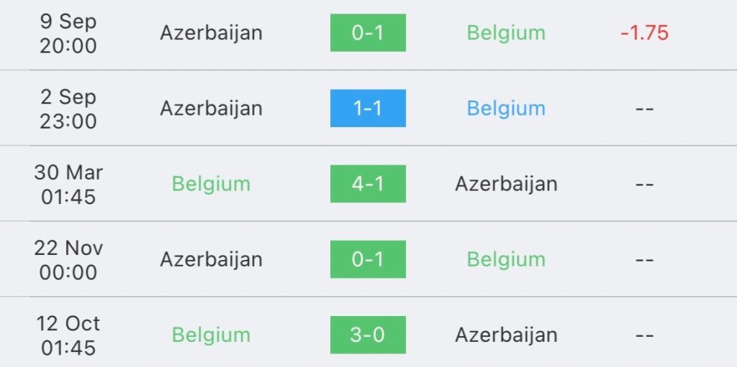737x367 pixels.
Task: Open the blue 1-1 score badge
Action: point(368,108)
